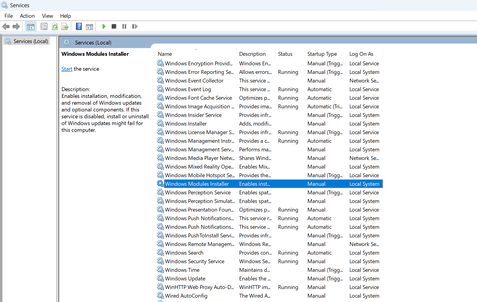
Task: Toggle Show/Hide Action Pane toolbar icon
Action: coord(89,26)
